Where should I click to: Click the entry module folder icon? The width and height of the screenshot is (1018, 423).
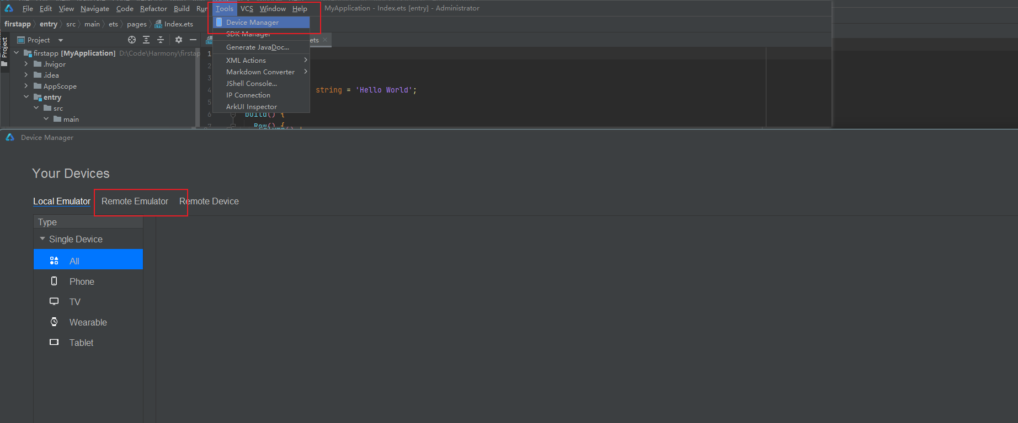38,97
